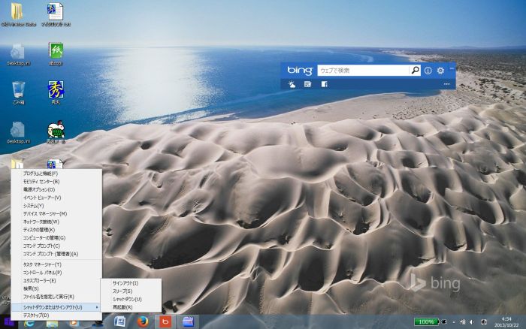
Task: Click the Bing web search input field
Action: (x=362, y=71)
